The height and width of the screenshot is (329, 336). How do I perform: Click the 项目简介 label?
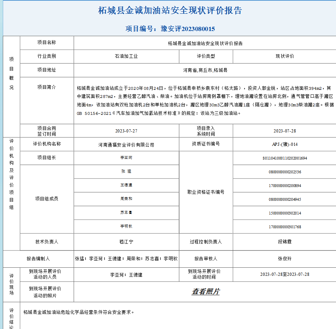pyautogui.click(x=47, y=87)
